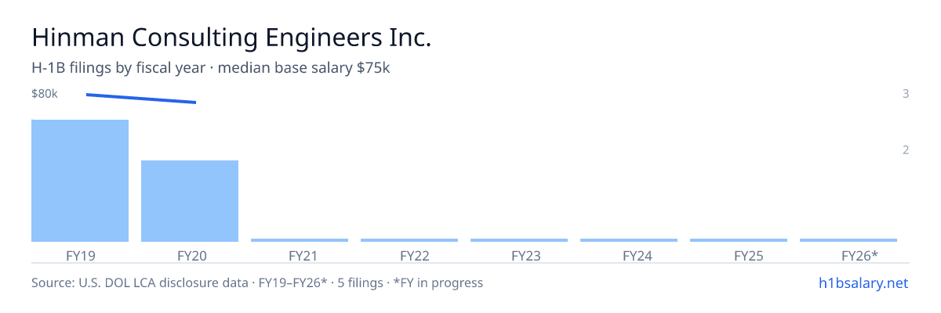Click the FY23 bar segment
This screenshot has height=313, width=941.
[519, 240]
